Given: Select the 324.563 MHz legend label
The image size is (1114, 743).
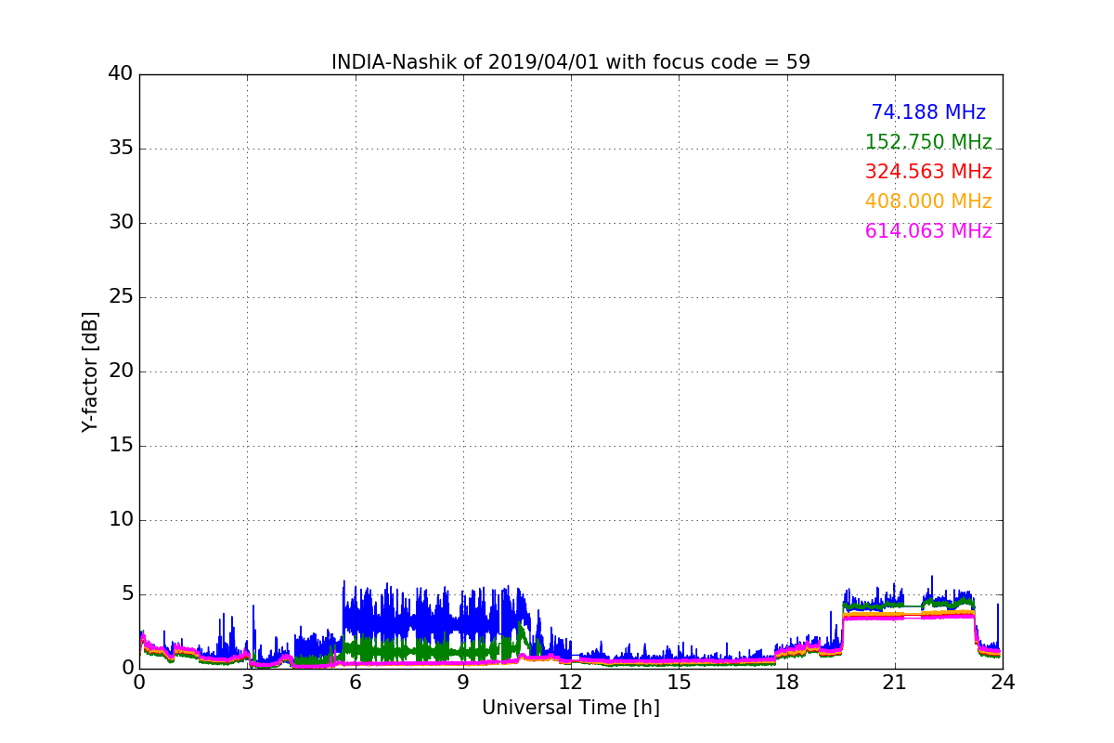Looking at the screenshot, I should tap(928, 172).
